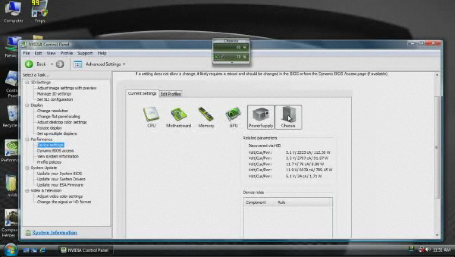Open the Fraps desktop icon

click(x=39, y=12)
